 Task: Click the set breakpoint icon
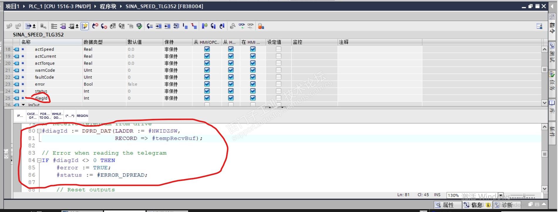pyautogui.click(x=95, y=26)
